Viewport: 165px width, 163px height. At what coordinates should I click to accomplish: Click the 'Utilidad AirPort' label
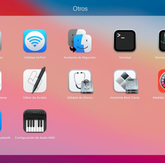[x=35, y=58]
